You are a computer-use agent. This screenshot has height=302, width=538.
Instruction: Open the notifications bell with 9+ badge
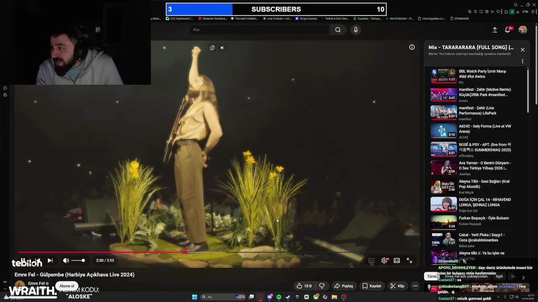pyautogui.click(x=508, y=30)
